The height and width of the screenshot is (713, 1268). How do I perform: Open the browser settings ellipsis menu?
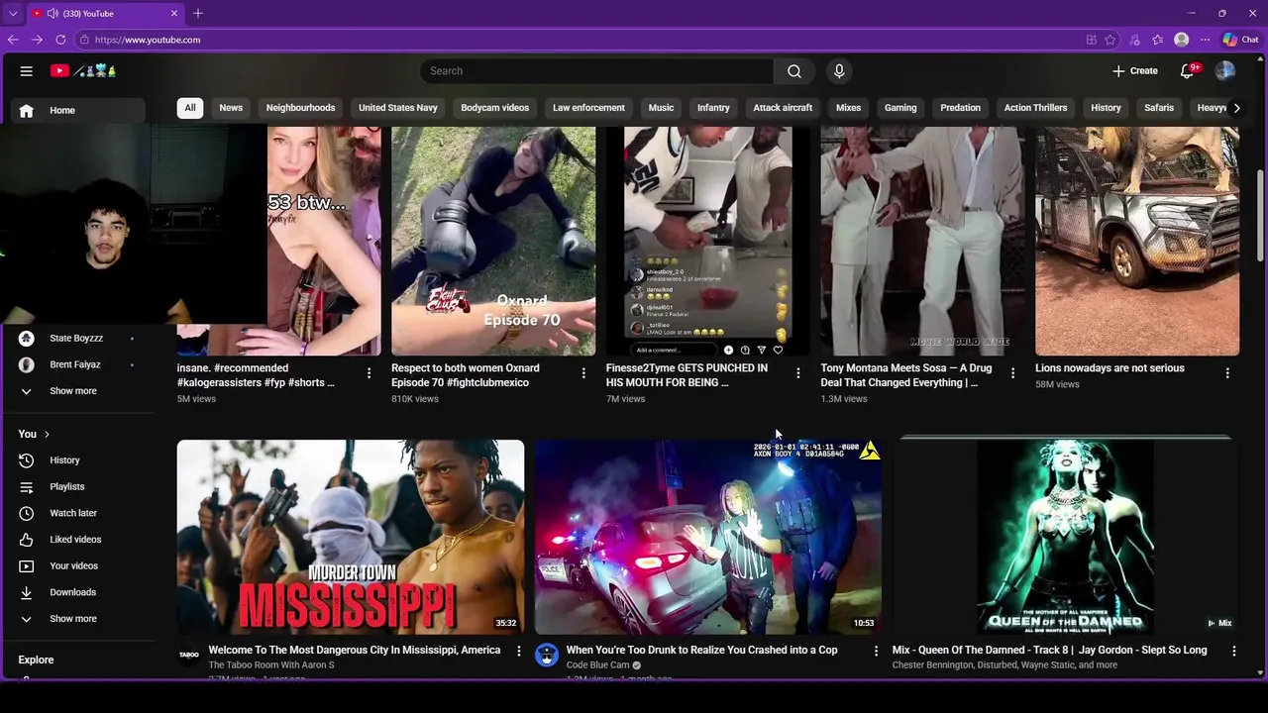pyautogui.click(x=1205, y=40)
